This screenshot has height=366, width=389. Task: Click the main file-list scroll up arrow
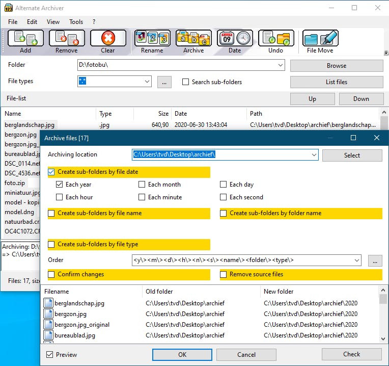click(384, 112)
